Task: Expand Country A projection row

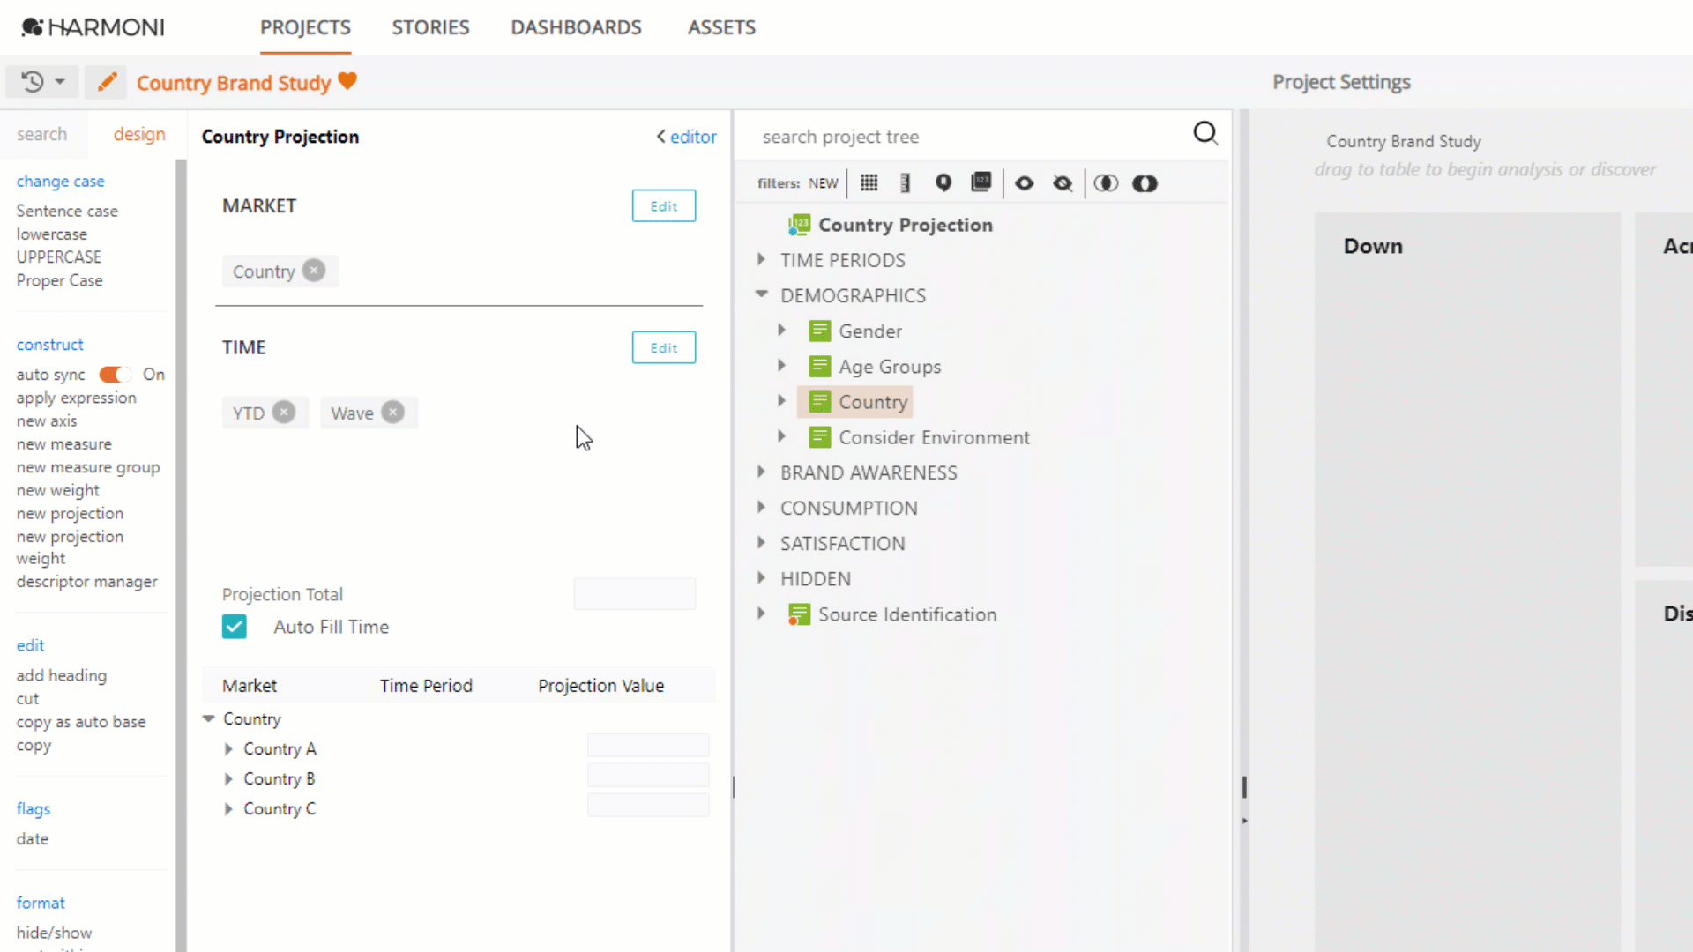Action: tap(228, 748)
